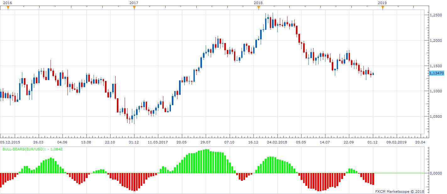Click the 01.12 date label

(373, 142)
